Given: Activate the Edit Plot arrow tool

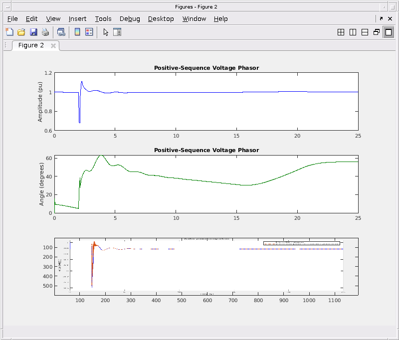Looking at the screenshot, I should coord(106,32).
